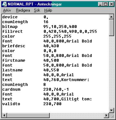Viewport: 116px width, 120px height.
Task: Click the title 'NORMAL.RPT - Anteckningar'
Action: [x=35, y=4]
